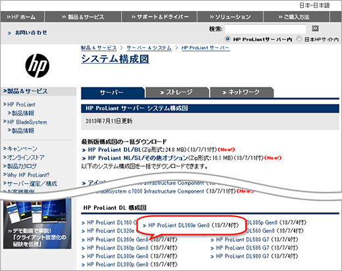Select 日本HPサイト内 radio button
Screen dimensions: 342x271
(299, 39)
